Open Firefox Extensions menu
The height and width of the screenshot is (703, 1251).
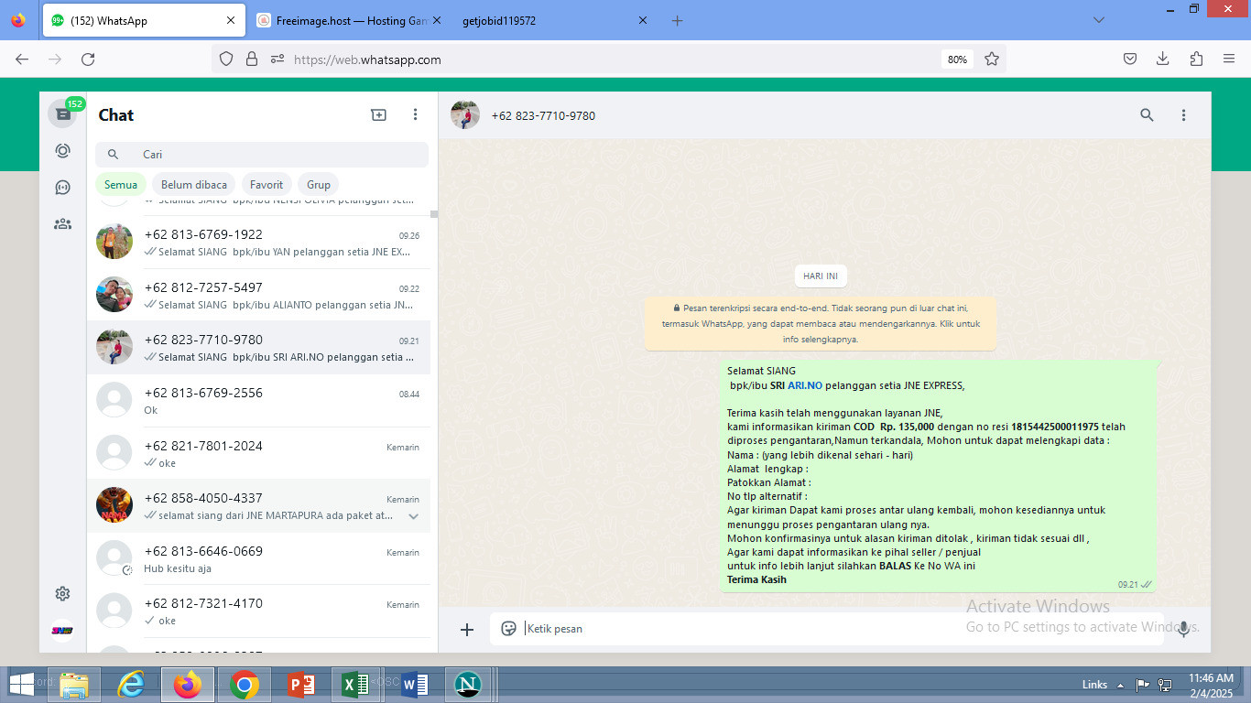[x=1196, y=59]
